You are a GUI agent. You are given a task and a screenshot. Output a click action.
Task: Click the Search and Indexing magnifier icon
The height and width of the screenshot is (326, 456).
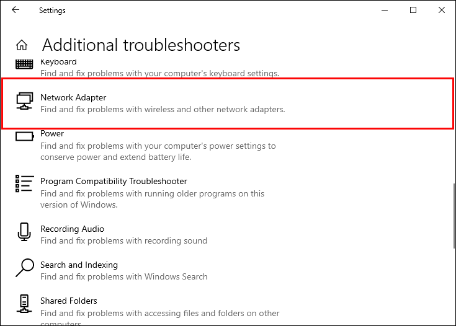[24, 268]
